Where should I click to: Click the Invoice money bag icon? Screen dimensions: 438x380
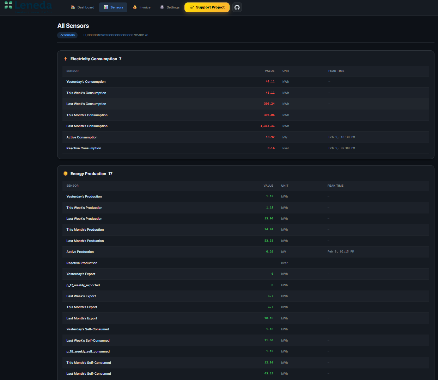(135, 7)
